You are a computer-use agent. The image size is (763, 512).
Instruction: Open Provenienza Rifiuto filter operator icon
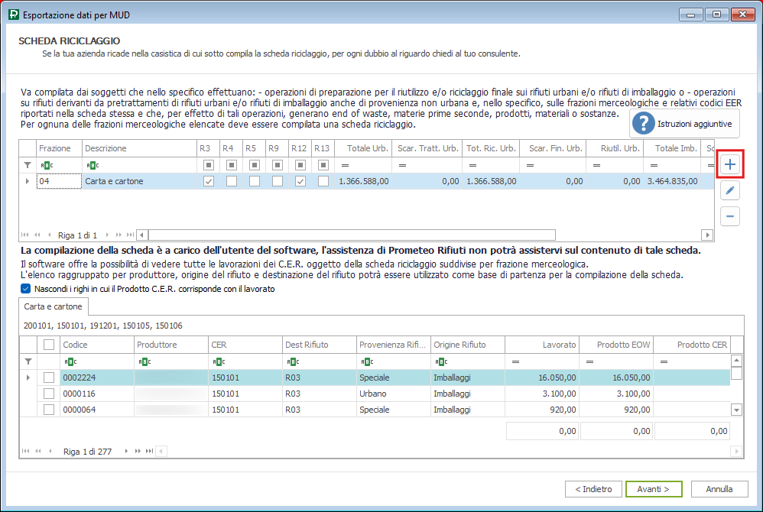[x=367, y=361]
